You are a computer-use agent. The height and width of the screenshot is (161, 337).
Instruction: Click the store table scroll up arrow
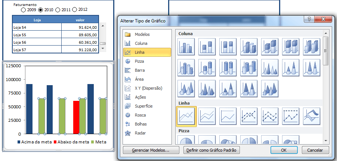coord(103,25)
